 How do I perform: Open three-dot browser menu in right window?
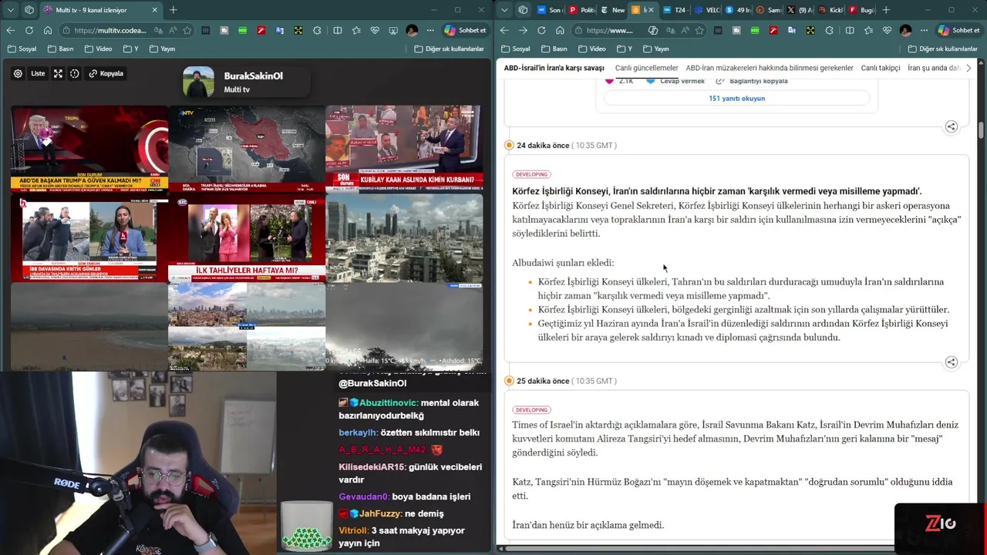(924, 30)
